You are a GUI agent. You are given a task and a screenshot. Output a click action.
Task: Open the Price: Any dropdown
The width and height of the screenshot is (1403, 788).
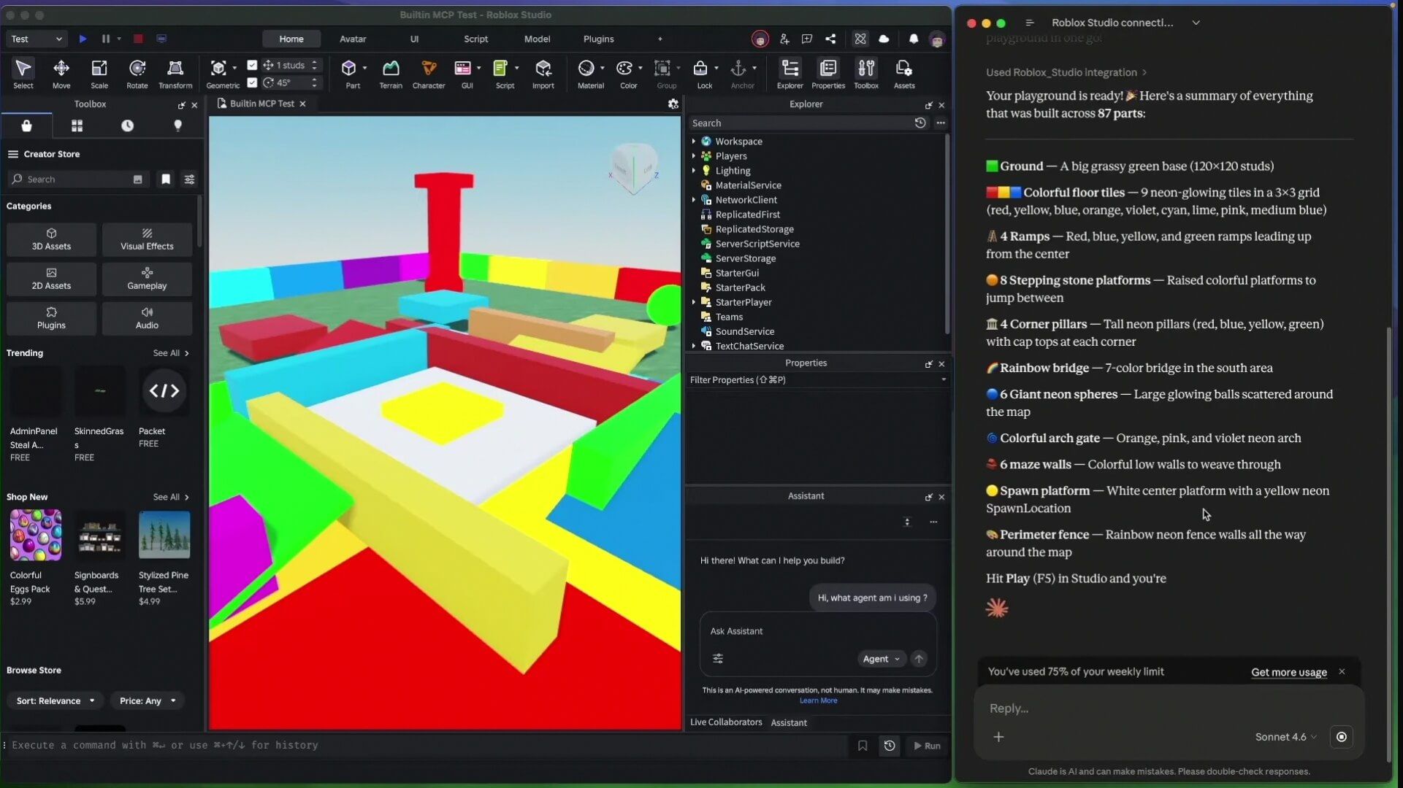pos(148,701)
